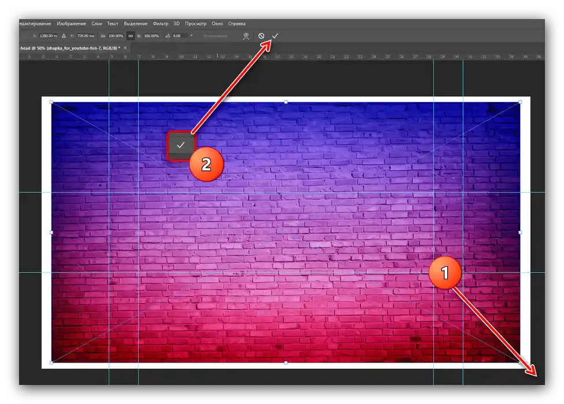Click the top-center transform handle
Screen dimensions: 564x404
[x=286, y=102]
